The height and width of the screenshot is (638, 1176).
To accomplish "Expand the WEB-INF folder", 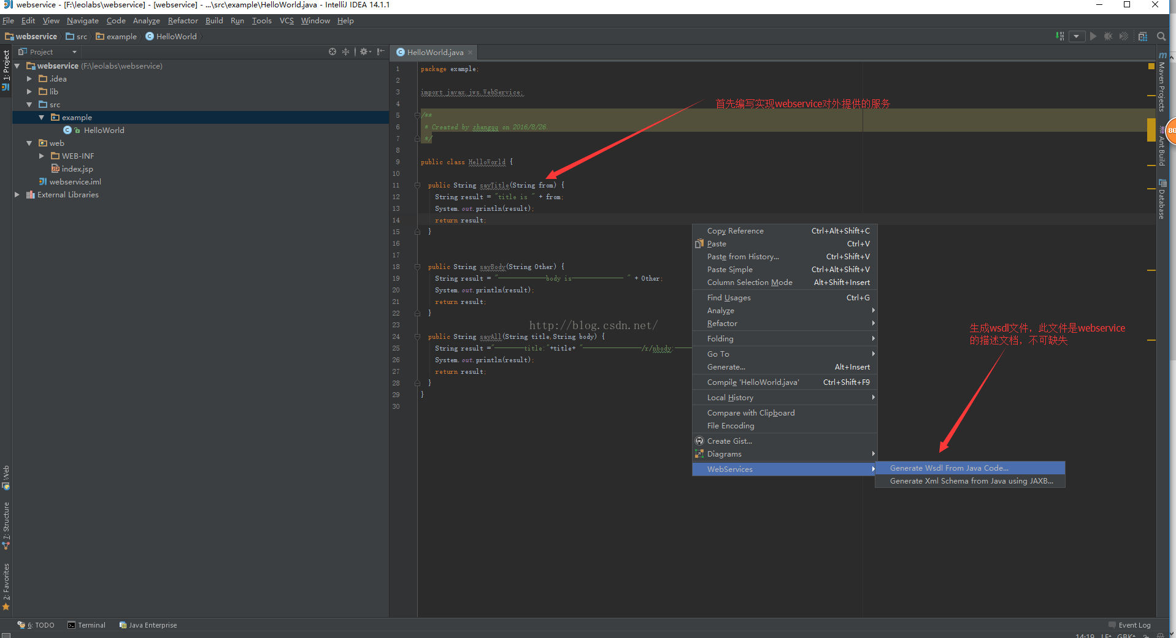I will click(41, 156).
